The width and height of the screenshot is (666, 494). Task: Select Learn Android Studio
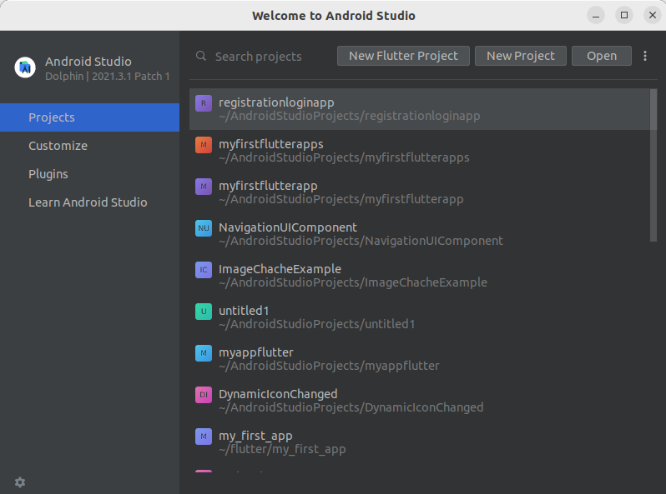tap(88, 202)
